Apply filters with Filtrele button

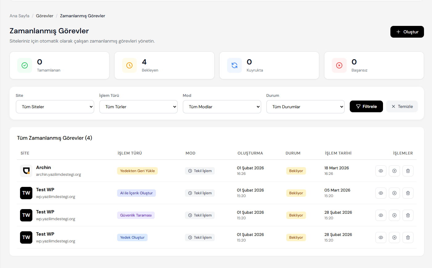tap(366, 106)
